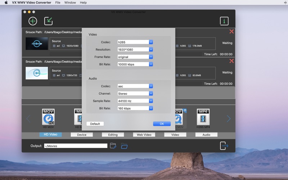Click the H265 MOV format icon

(x=180, y=118)
